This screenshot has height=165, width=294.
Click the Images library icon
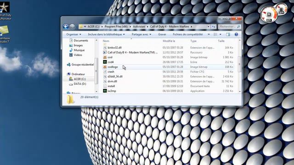click(71, 45)
